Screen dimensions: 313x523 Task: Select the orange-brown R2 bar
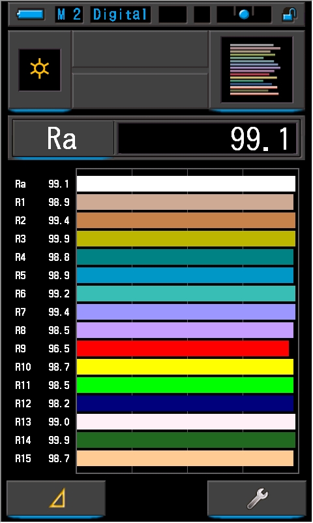186,220
